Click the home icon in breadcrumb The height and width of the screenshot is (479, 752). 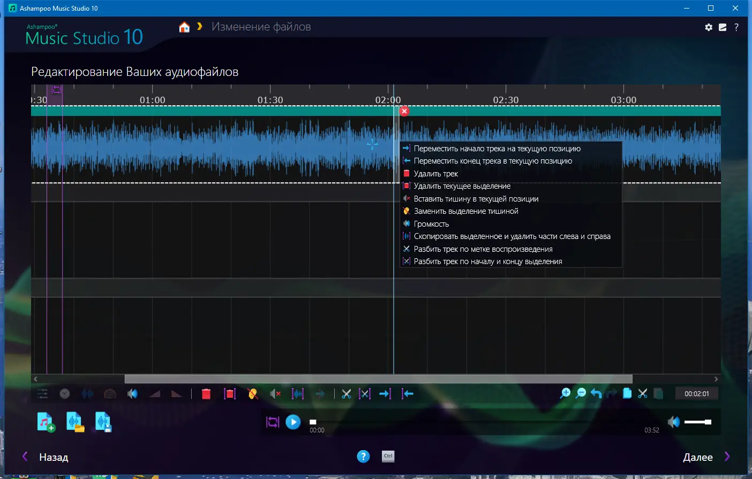(184, 27)
